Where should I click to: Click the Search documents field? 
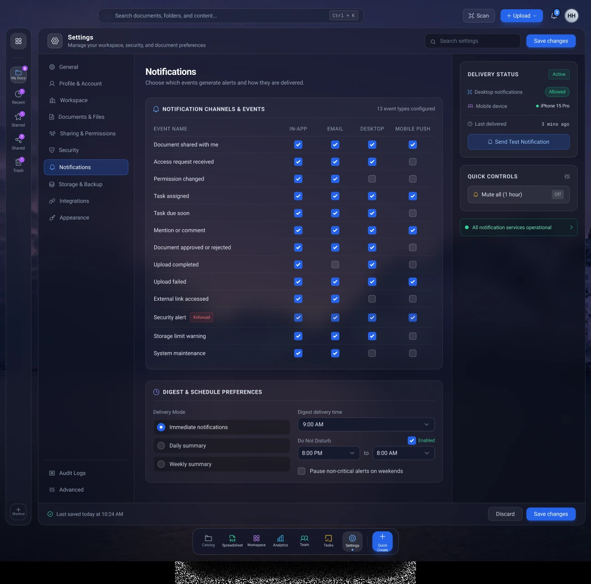[231, 16]
